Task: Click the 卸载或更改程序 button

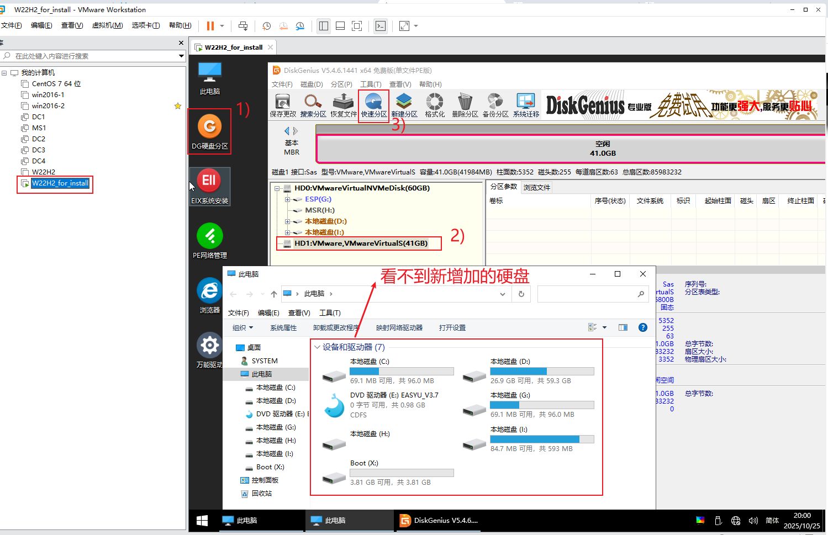Action: (336, 328)
